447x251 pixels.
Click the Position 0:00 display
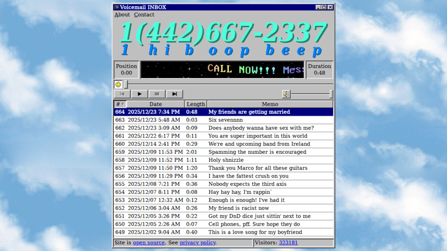tap(127, 70)
